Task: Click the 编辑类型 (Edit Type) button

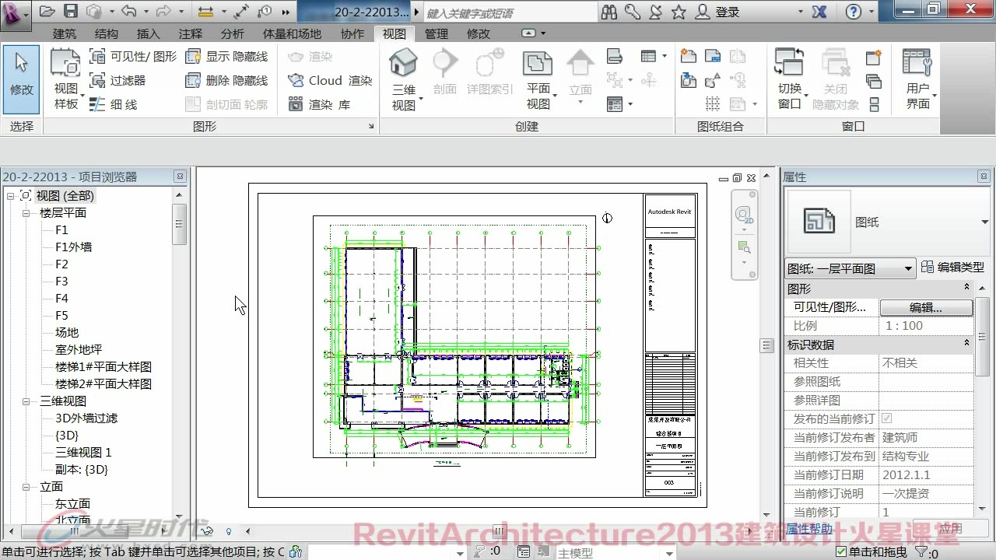Action: coord(953,268)
